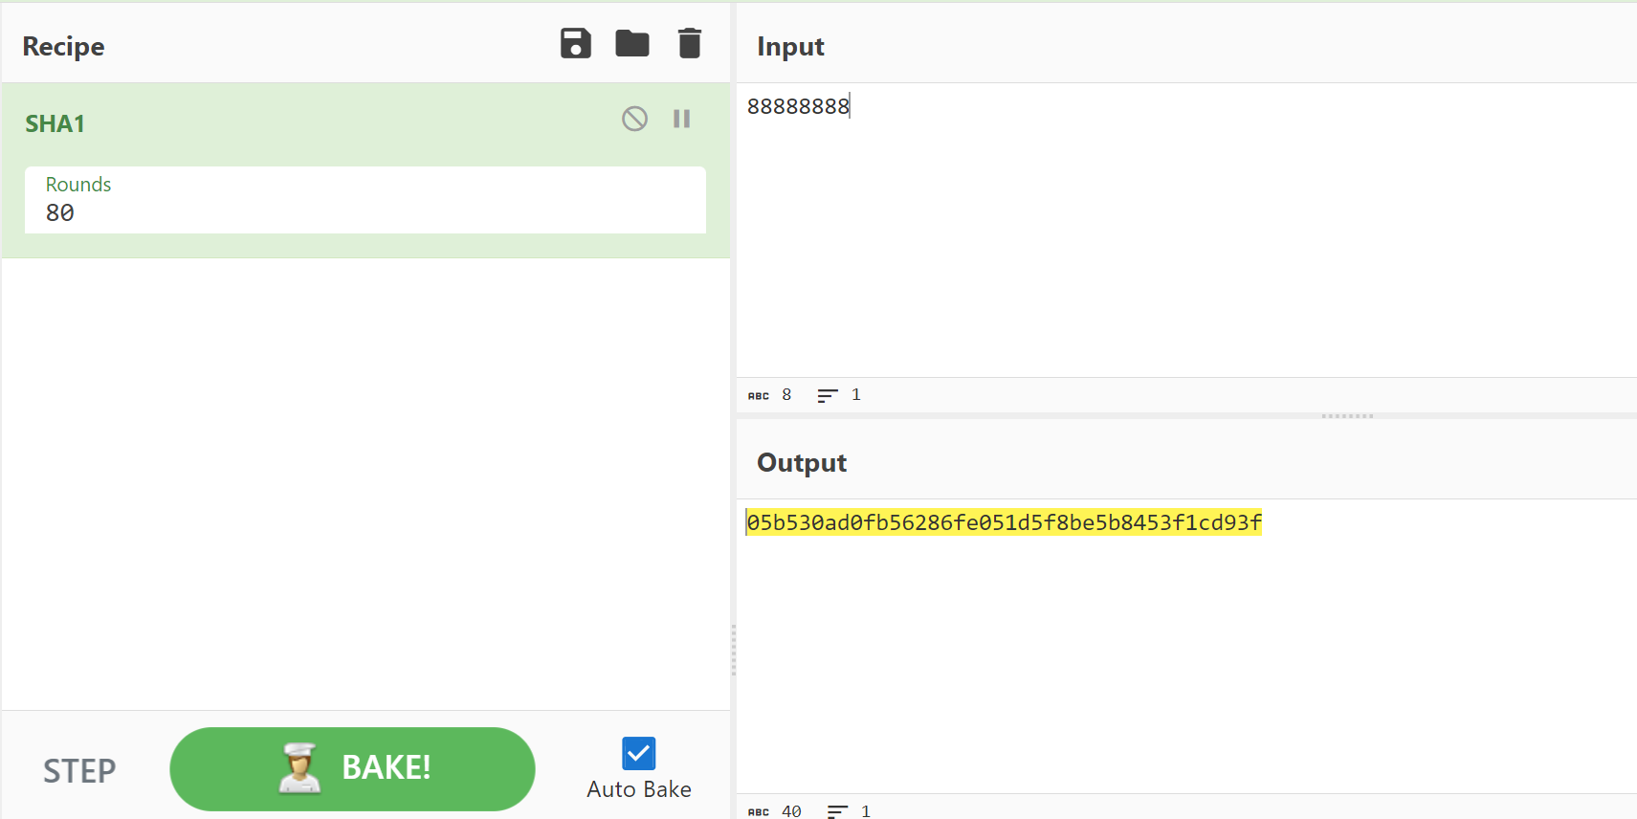Click the input ABC character icon
1637x819 pixels.
(x=759, y=395)
